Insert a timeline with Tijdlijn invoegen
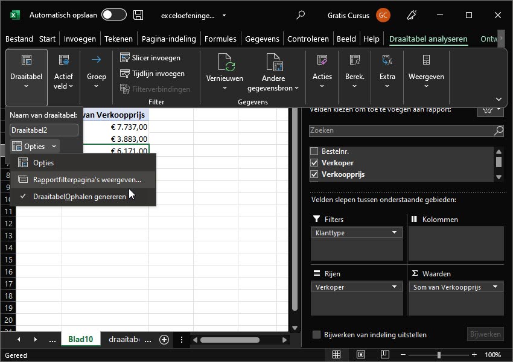The height and width of the screenshot is (362, 513). click(x=152, y=74)
